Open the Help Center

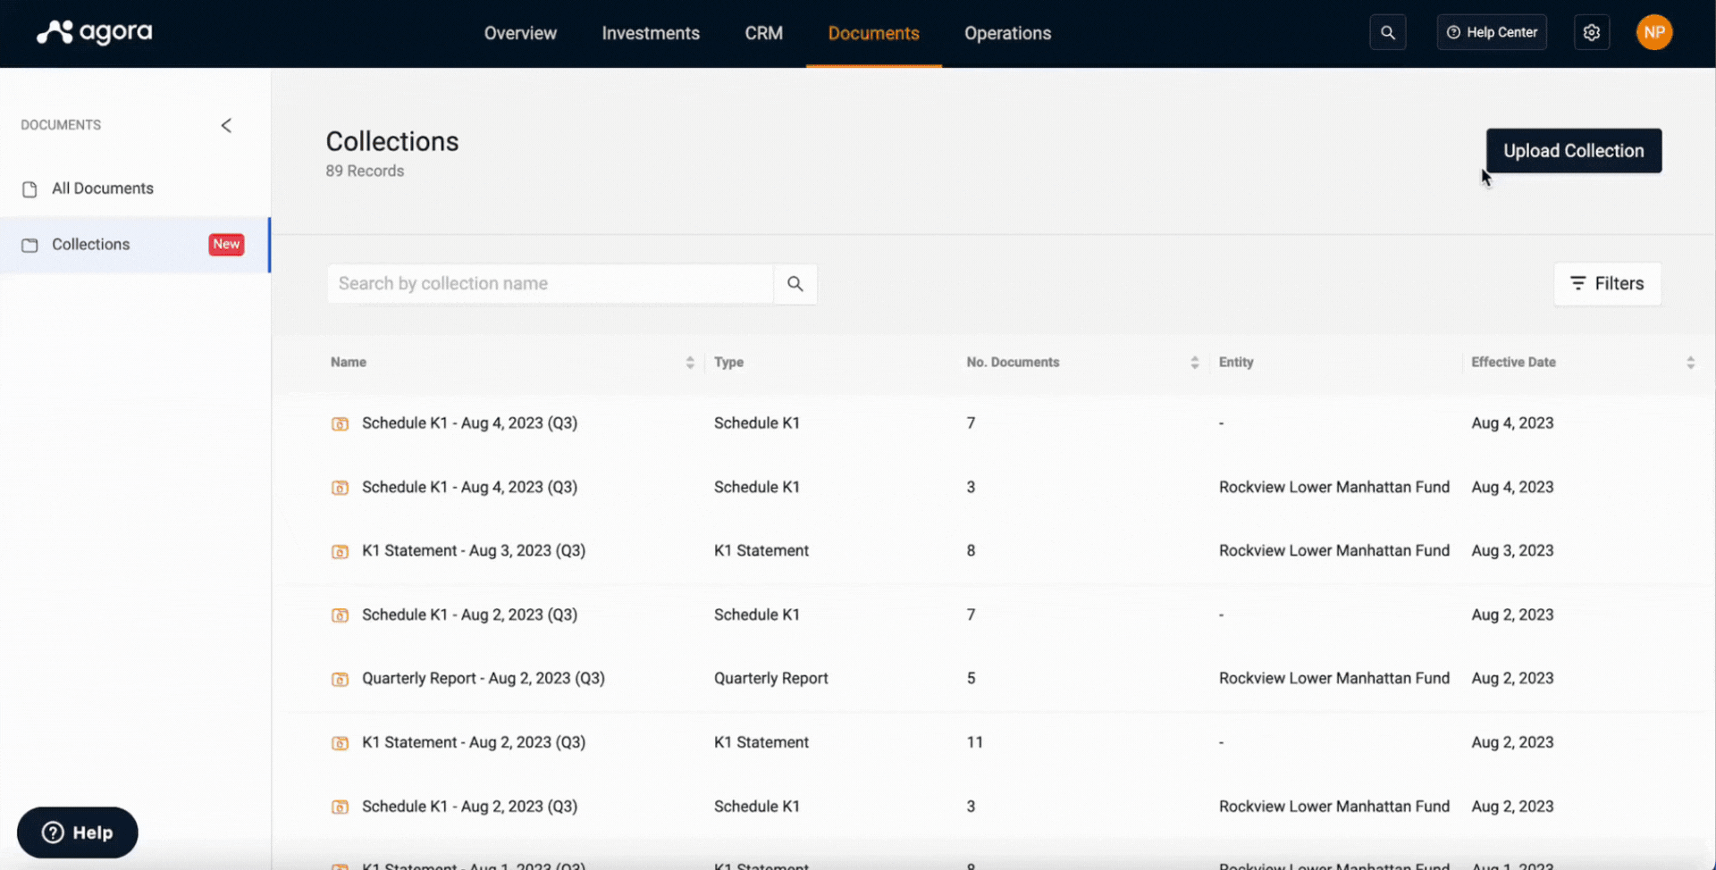coord(1492,32)
